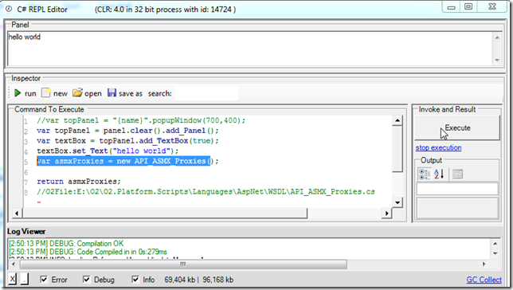Click Log Viewer scroll up arrow
Screen dimensions: 513x290
tap(495, 244)
